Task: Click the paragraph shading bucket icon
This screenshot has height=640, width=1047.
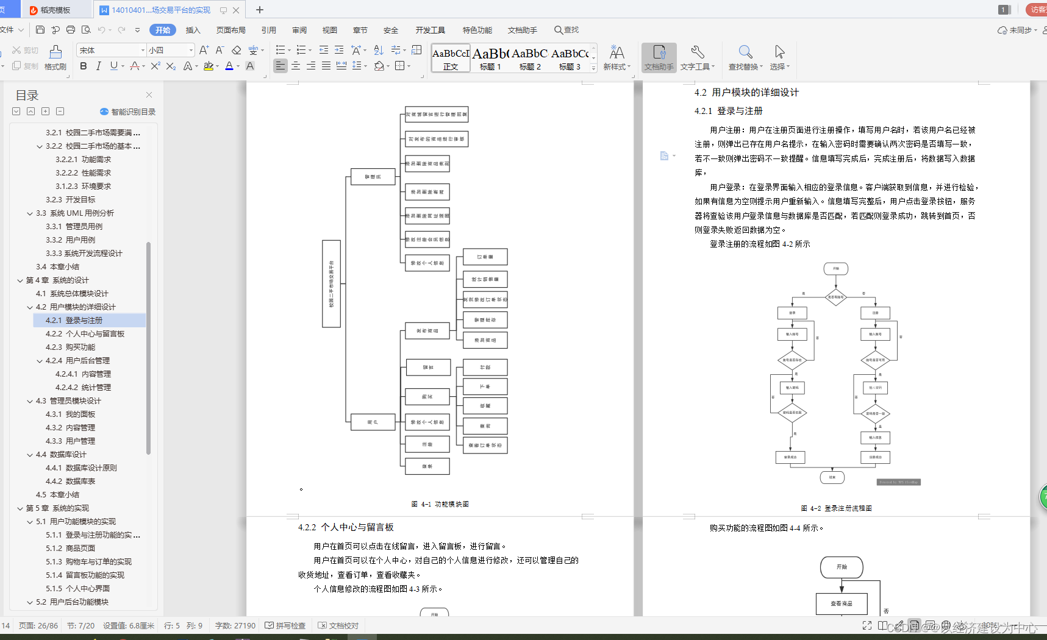Action: tap(379, 66)
